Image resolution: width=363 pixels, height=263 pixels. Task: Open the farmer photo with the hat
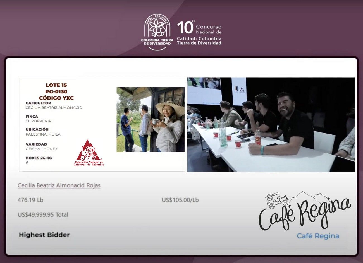pyautogui.click(x=151, y=119)
